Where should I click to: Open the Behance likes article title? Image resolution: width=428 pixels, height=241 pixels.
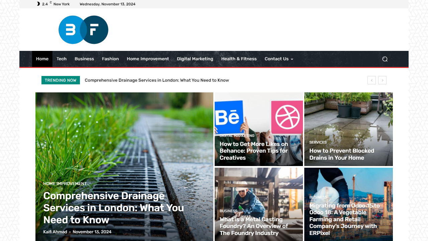point(254,151)
